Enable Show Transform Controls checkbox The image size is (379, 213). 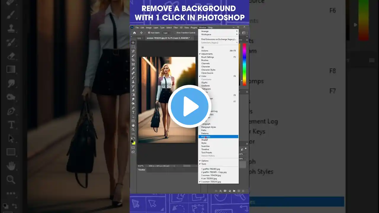175,33
